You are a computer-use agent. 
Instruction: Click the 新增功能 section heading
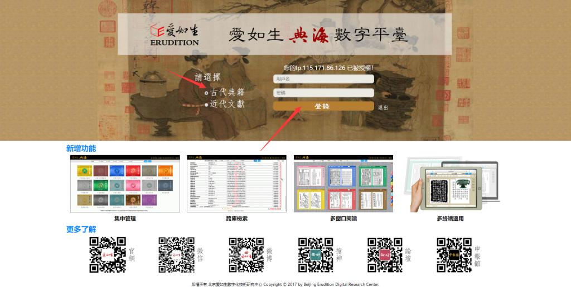(x=81, y=149)
